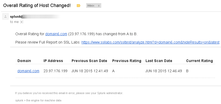Click the previous rating A cell
Image resolution: width=221 pixels, height=104 pixels.
pyautogui.click(x=113, y=71)
